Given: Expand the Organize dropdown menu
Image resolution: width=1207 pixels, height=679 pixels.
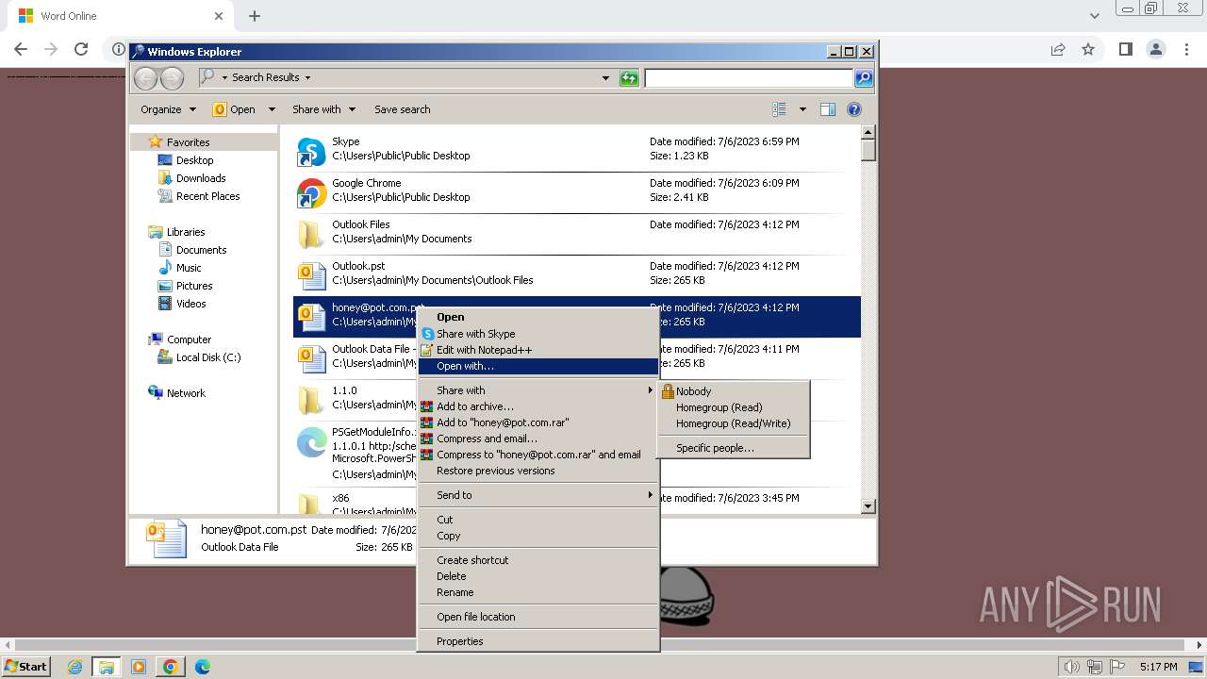Looking at the screenshot, I should point(168,109).
